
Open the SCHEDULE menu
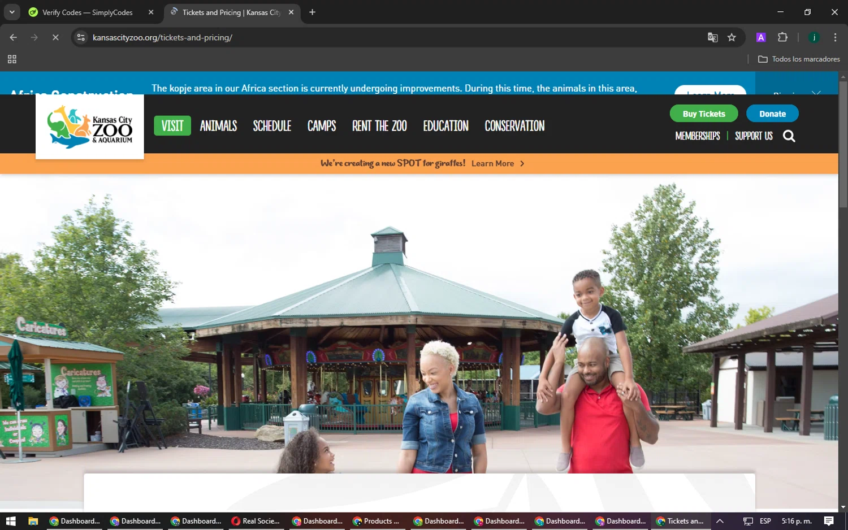(x=272, y=125)
